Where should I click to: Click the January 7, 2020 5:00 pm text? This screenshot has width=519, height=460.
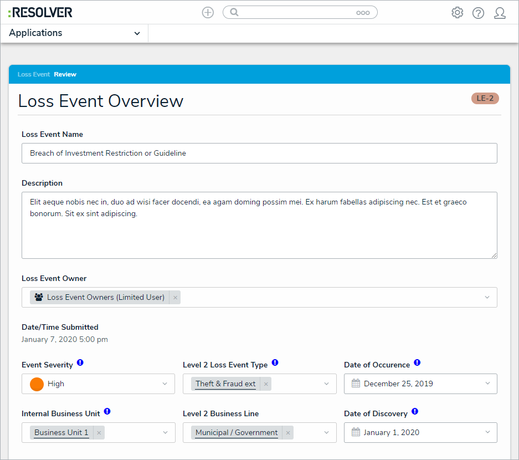point(65,339)
